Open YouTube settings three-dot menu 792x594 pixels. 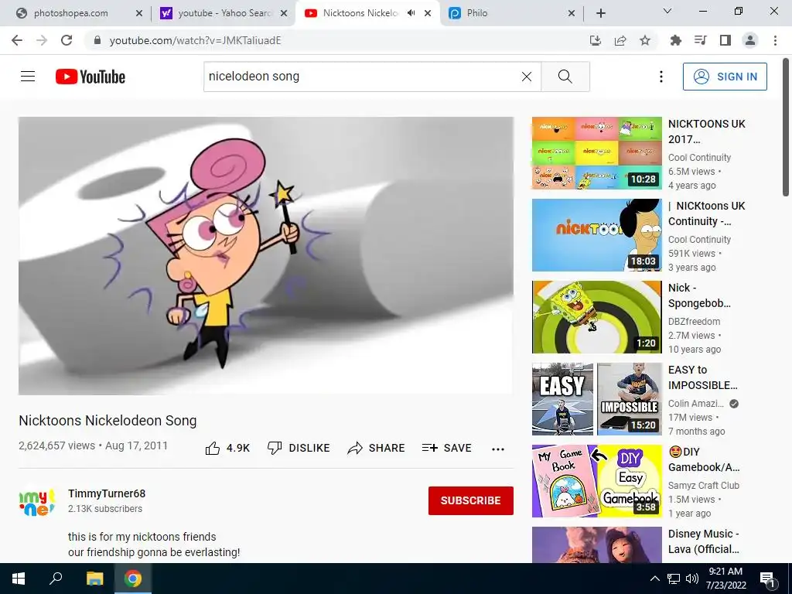[x=661, y=77]
